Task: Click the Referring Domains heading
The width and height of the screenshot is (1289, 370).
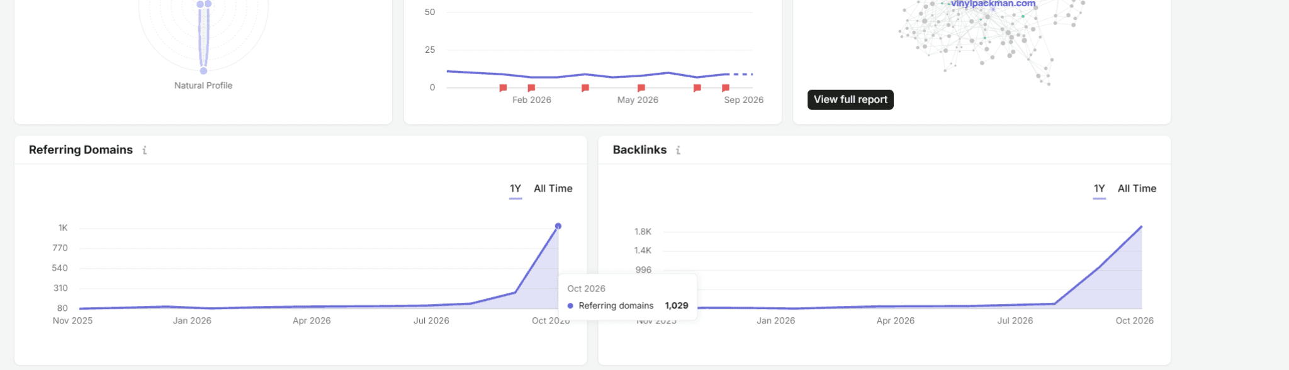Action: (x=81, y=150)
